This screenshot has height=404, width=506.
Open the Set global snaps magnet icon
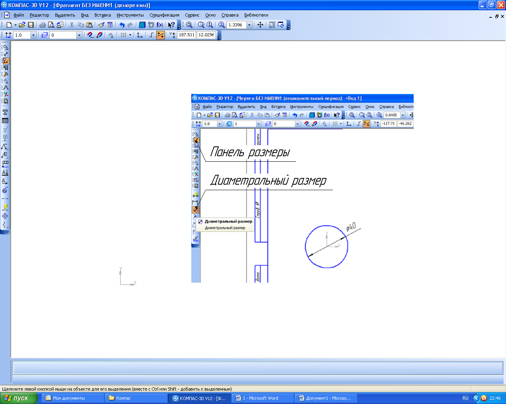pos(91,35)
